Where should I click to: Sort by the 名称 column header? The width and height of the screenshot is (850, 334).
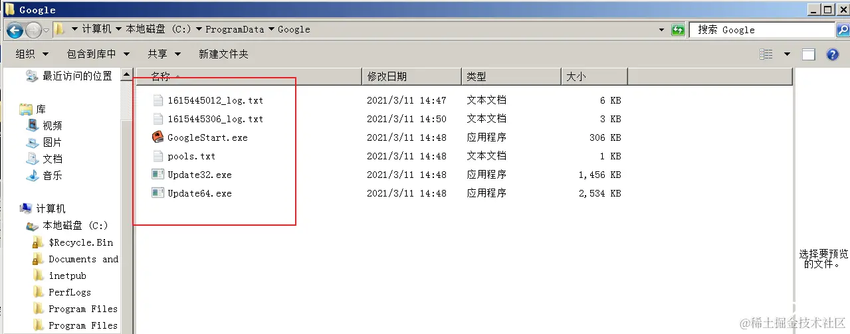click(249, 76)
